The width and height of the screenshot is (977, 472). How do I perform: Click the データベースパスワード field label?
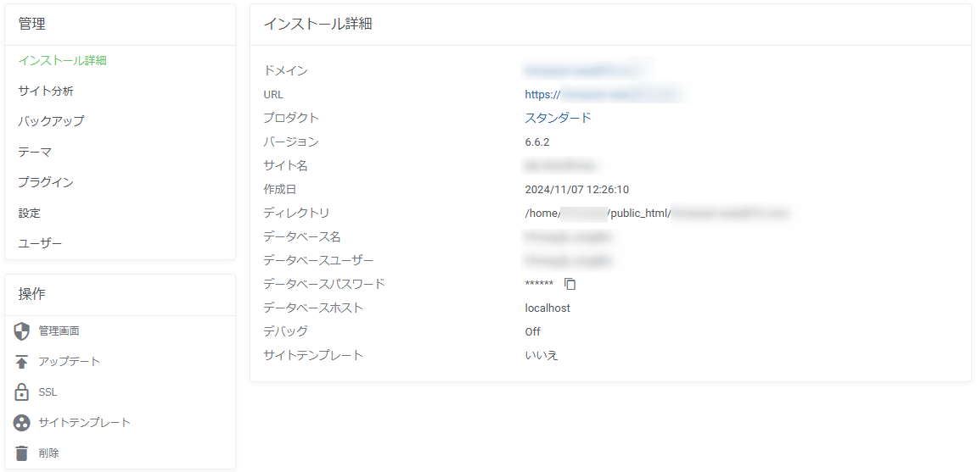pyautogui.click(x=324, y=284)
